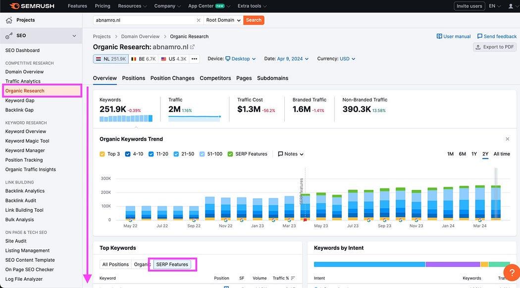Switch to the Competitors tab
This screenshot has width=520, height=288.
click(x=215, y=78)
